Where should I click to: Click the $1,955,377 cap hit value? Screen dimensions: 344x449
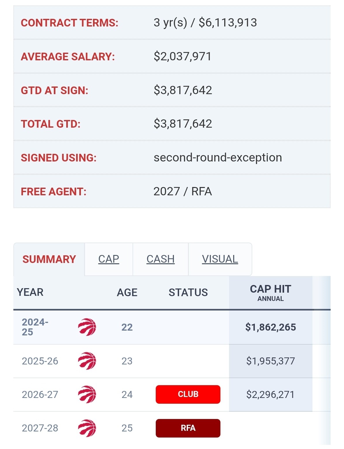(270, 361)
